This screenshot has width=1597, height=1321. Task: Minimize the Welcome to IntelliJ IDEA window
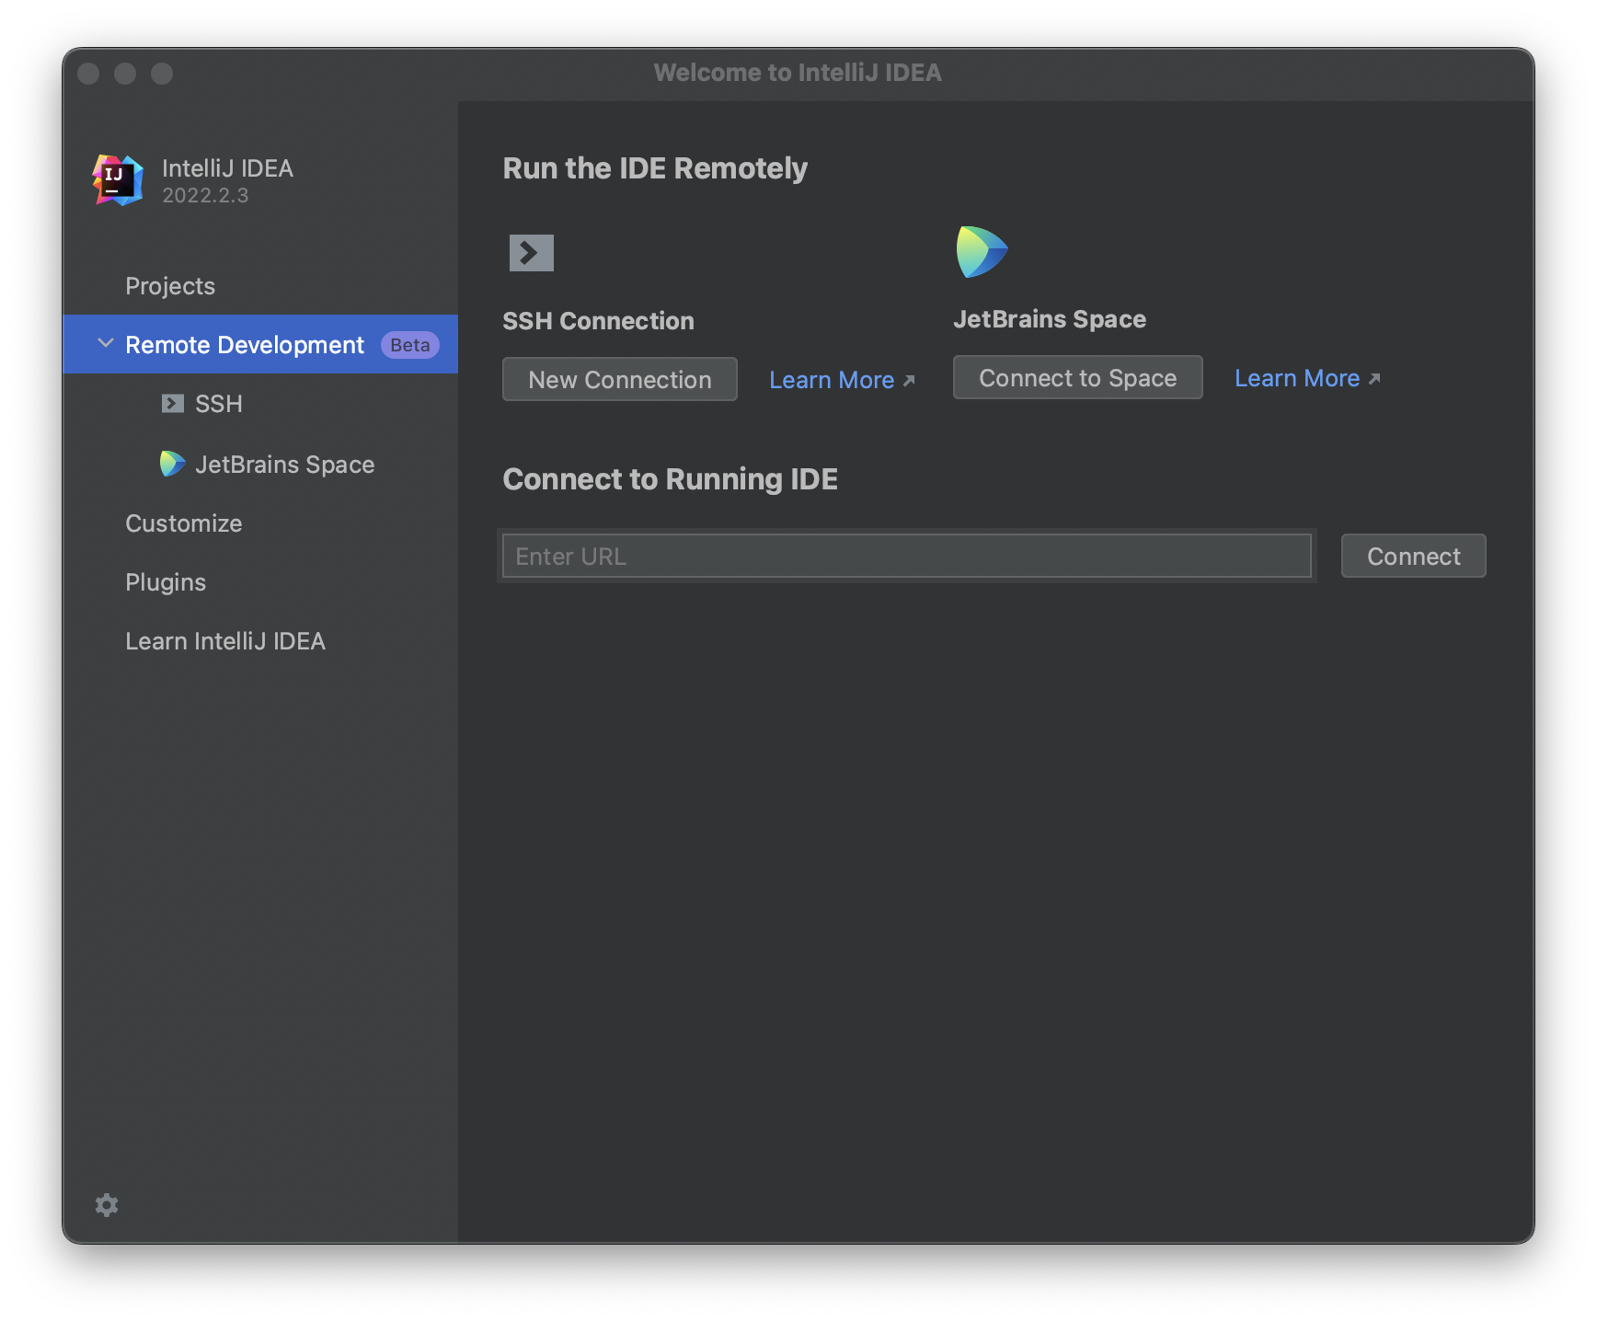point(125,73)
